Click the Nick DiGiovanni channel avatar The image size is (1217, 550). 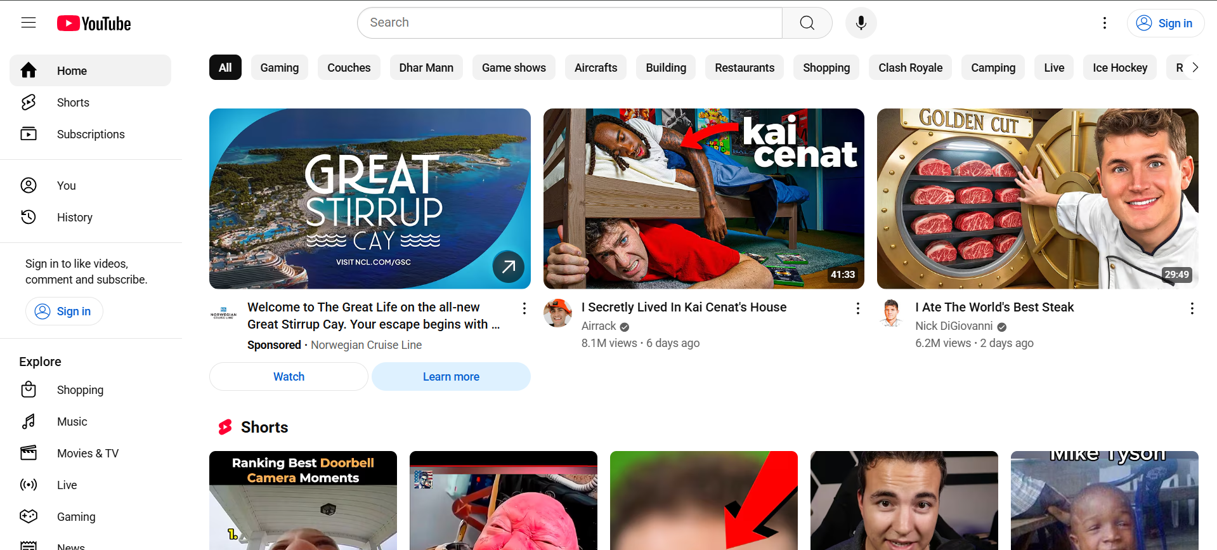tap(892, 313)
